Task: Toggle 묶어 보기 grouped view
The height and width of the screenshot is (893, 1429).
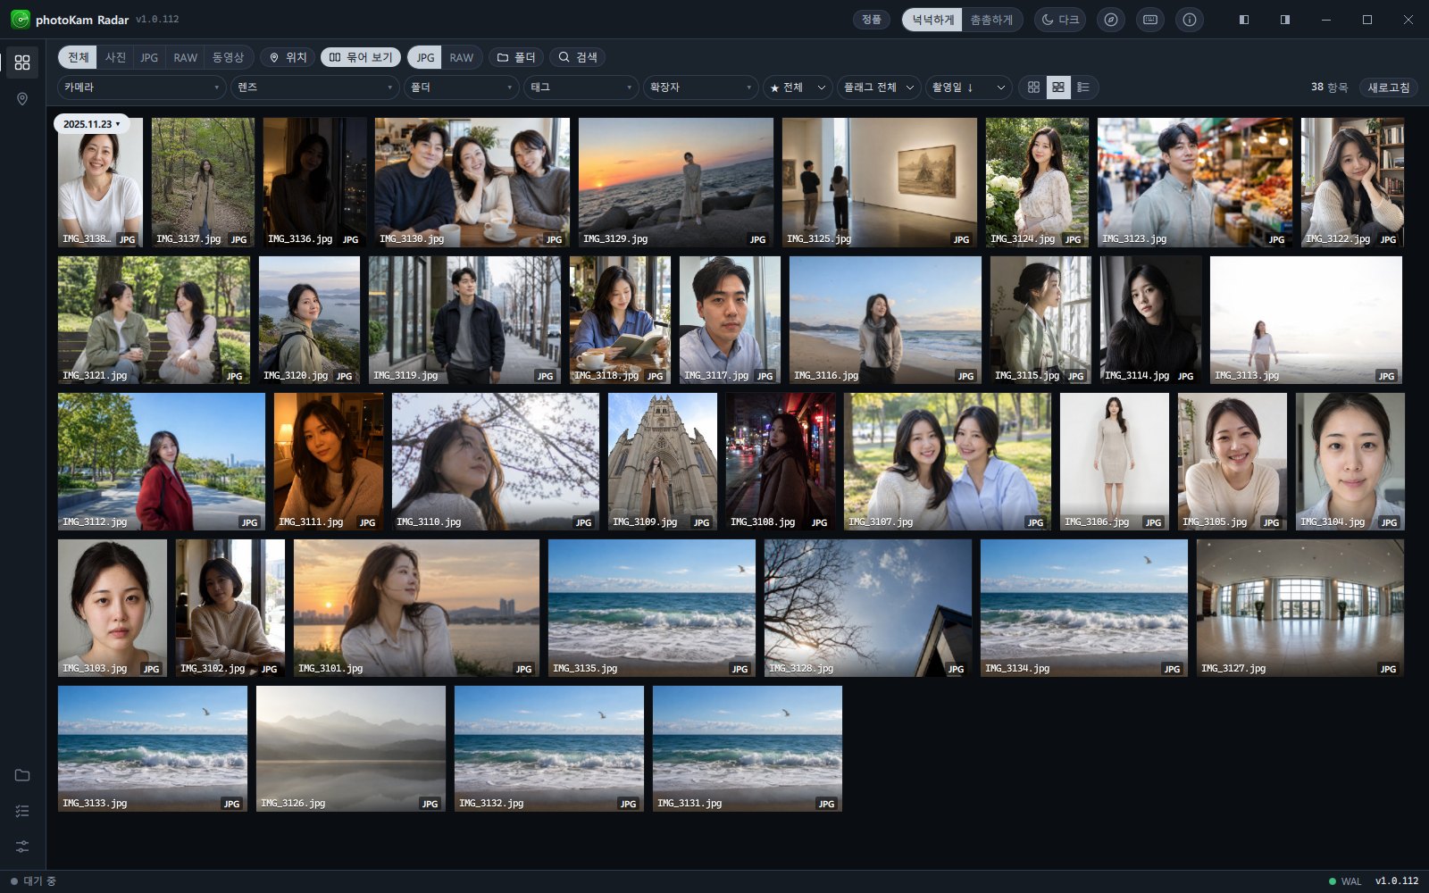Action: (x=361, y=57)
